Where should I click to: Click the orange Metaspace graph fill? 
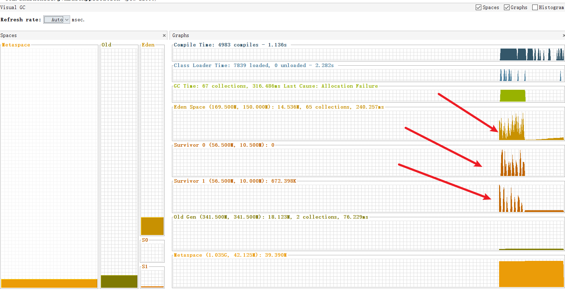(x=531, y=274)
